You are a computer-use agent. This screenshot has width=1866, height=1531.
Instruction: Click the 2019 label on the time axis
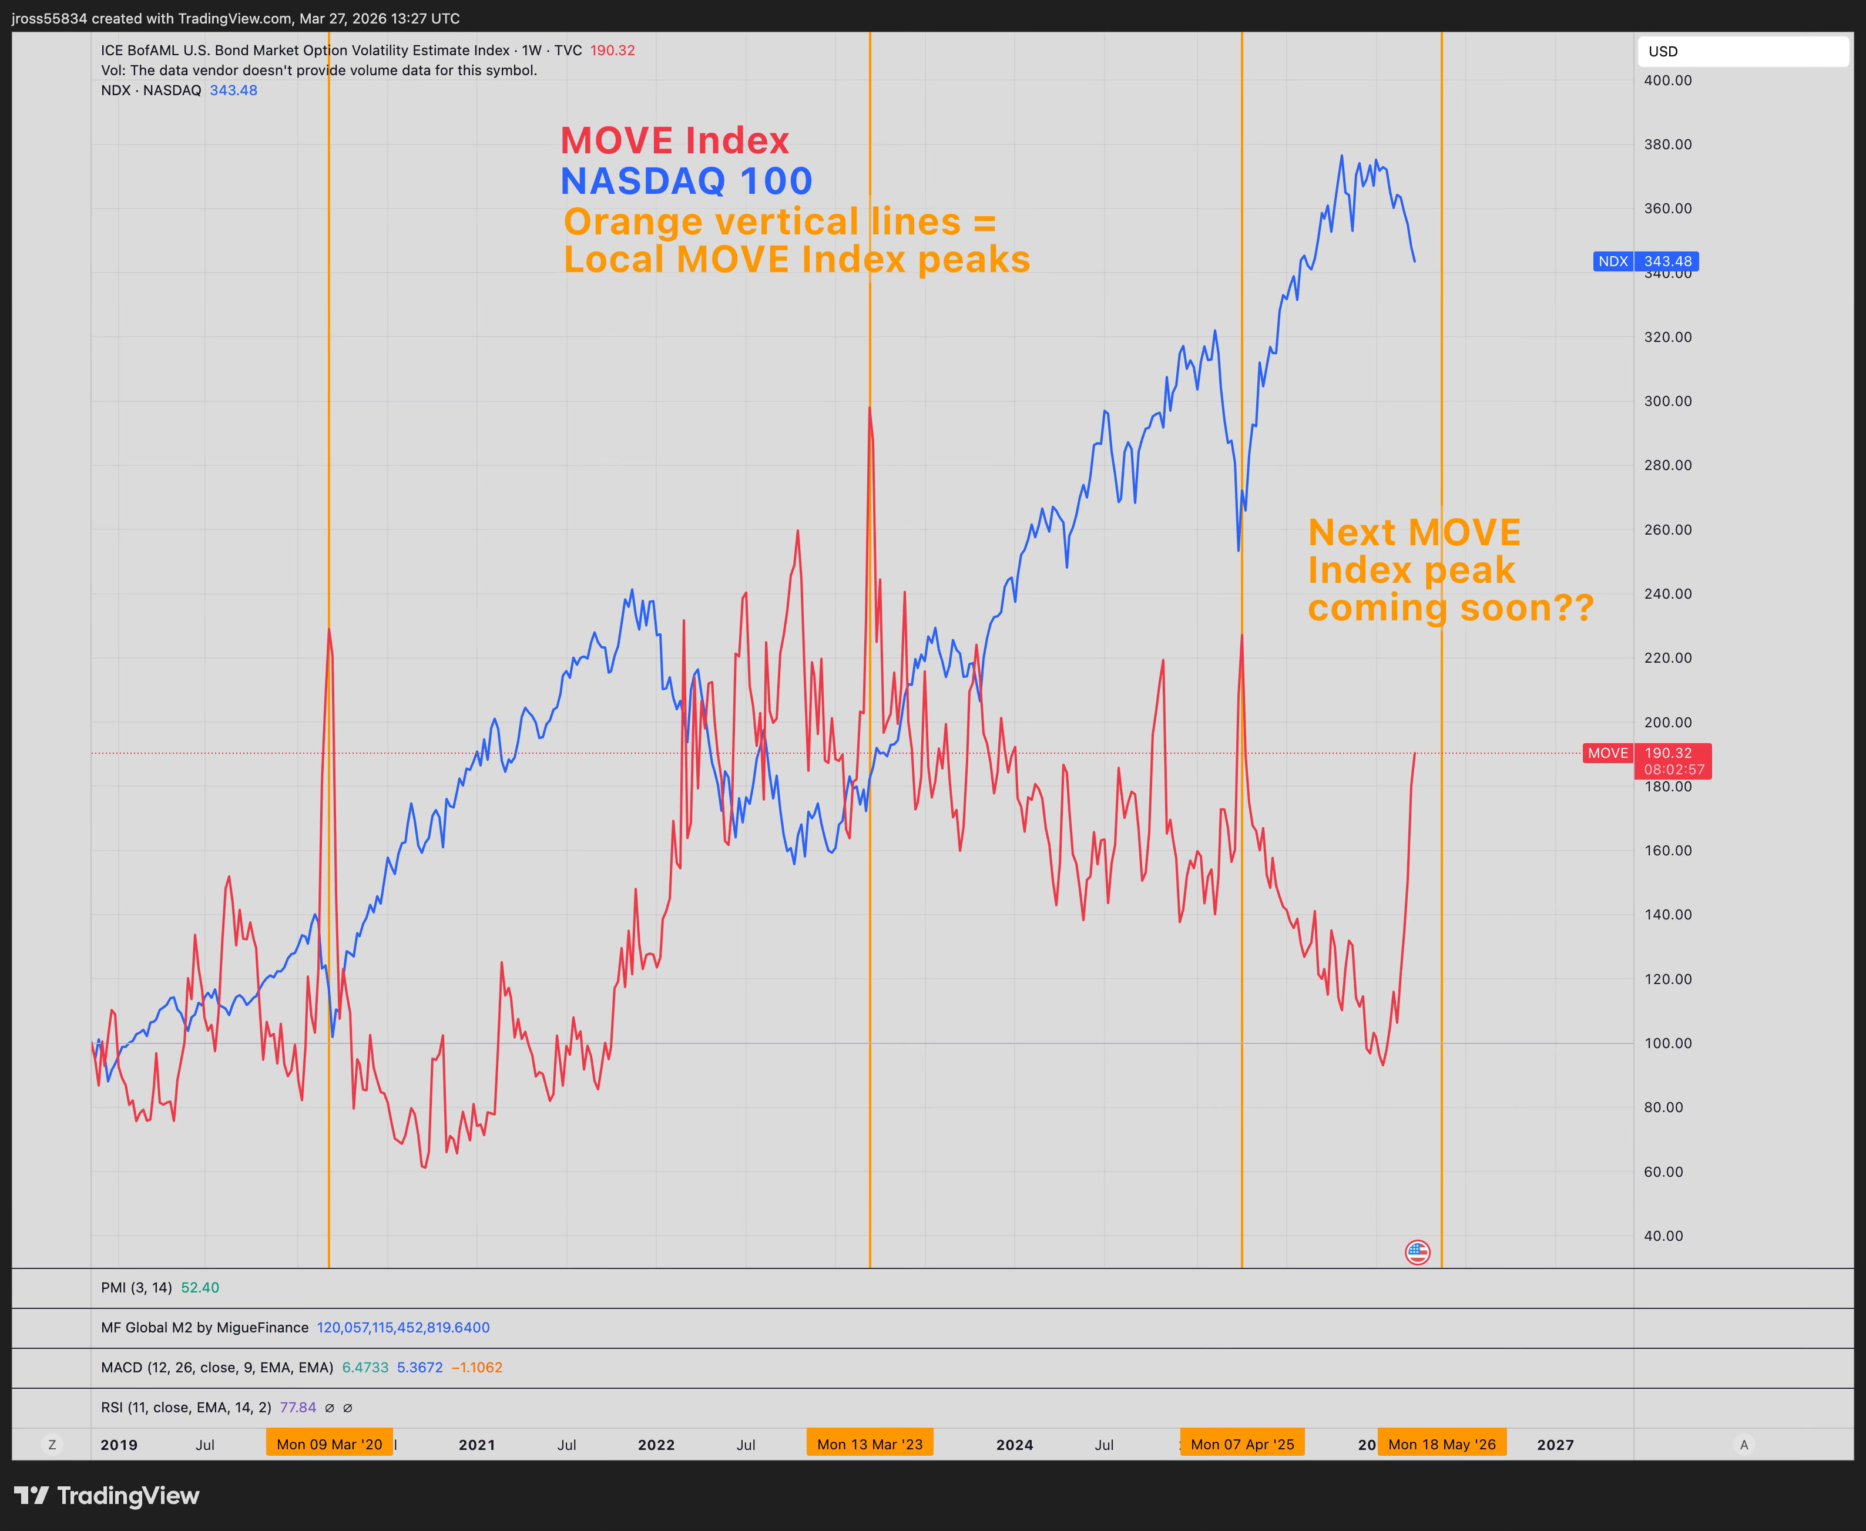[x=119, y=1445]
